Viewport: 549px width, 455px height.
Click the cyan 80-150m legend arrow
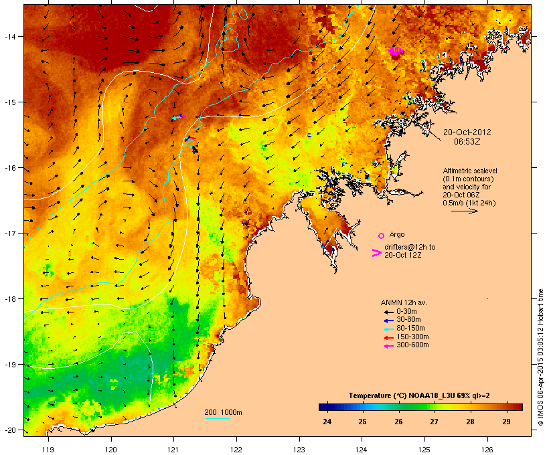(388, 329)
